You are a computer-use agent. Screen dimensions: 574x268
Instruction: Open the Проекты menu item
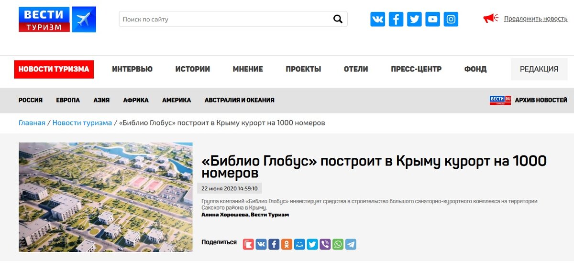coord(303,69)
